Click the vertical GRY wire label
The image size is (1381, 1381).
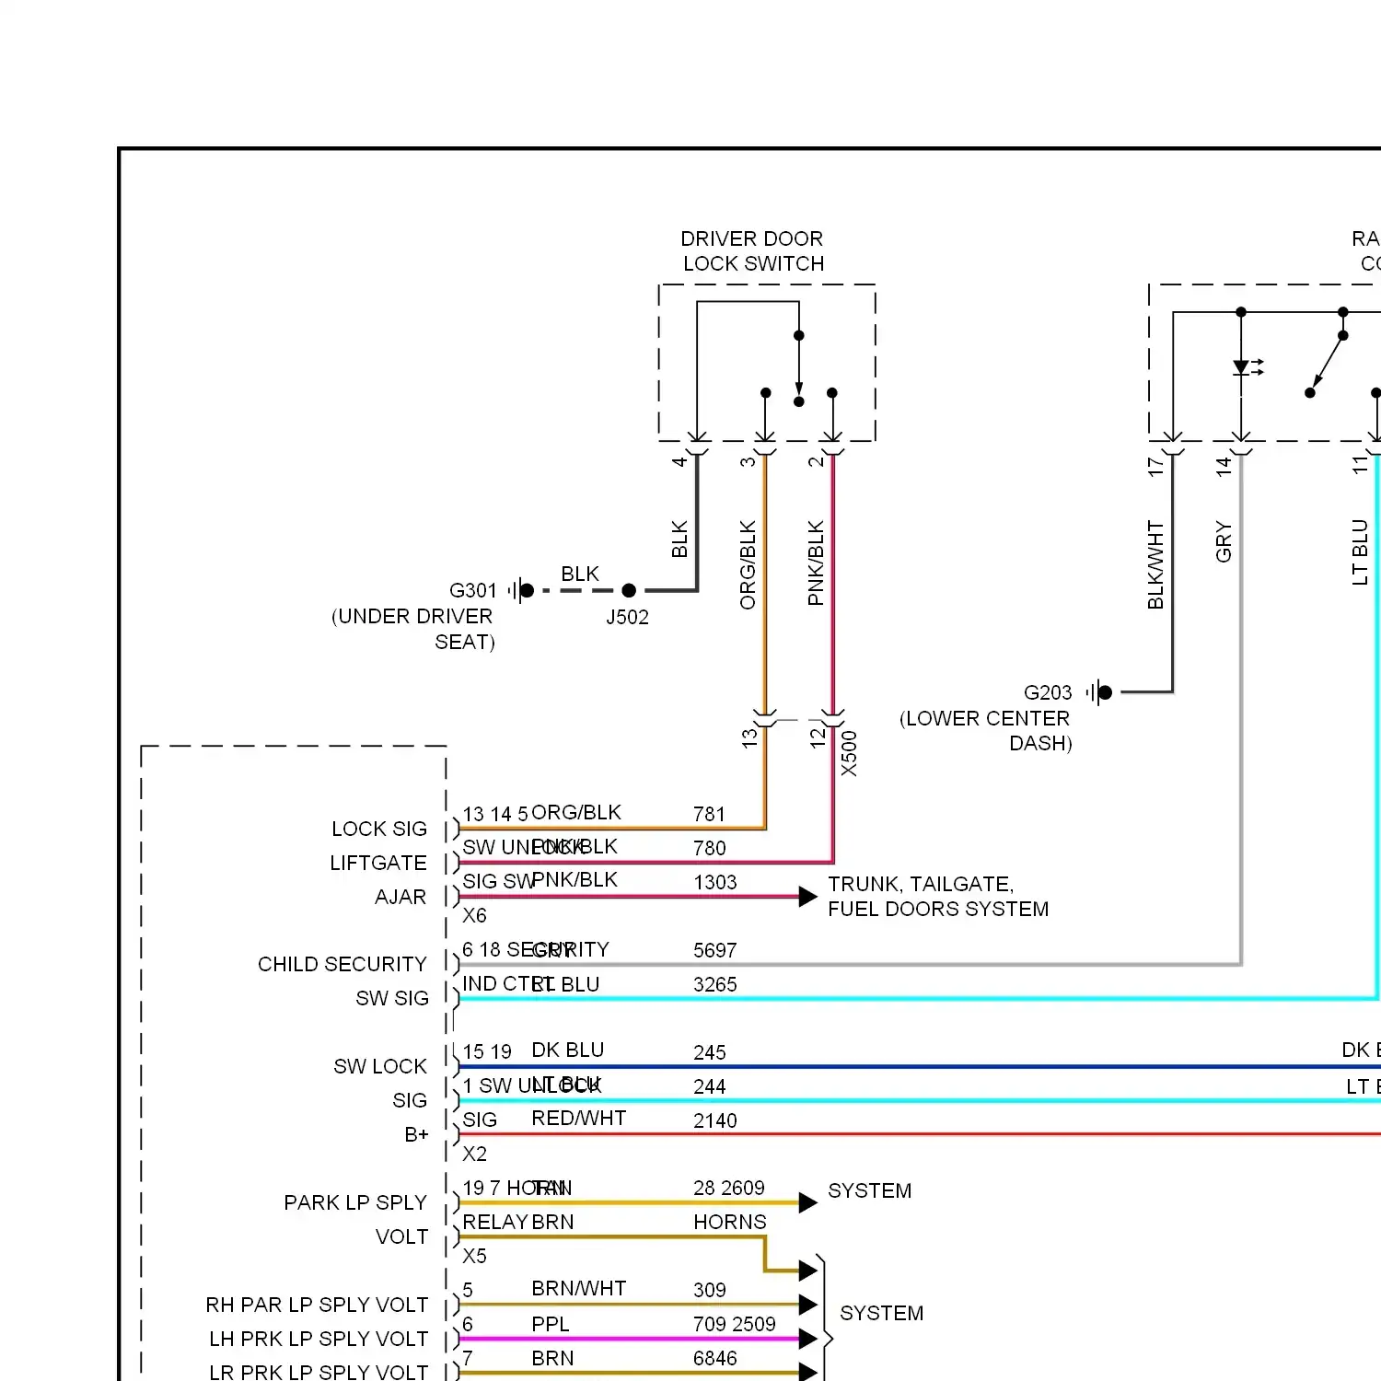(x=1224, y=541)
